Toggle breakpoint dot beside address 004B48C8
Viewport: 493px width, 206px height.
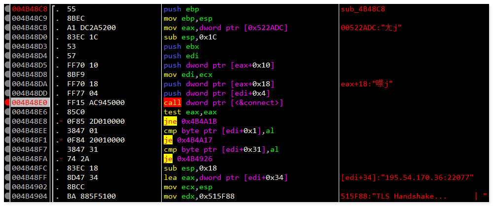[x=6, y=9]
